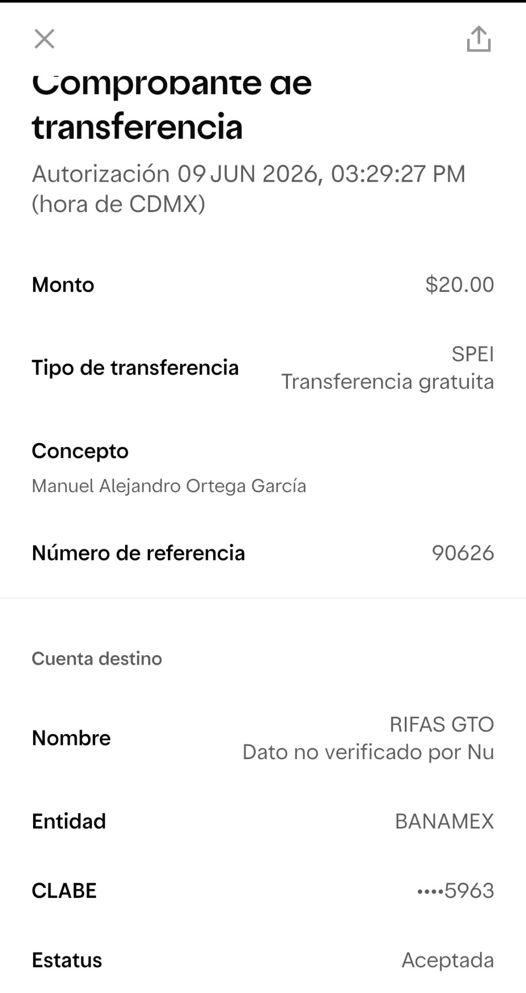The width and height of the screenshot is (526, 993).
Task: Tap the Número de referencia label
Action: [x=138, y=553]
